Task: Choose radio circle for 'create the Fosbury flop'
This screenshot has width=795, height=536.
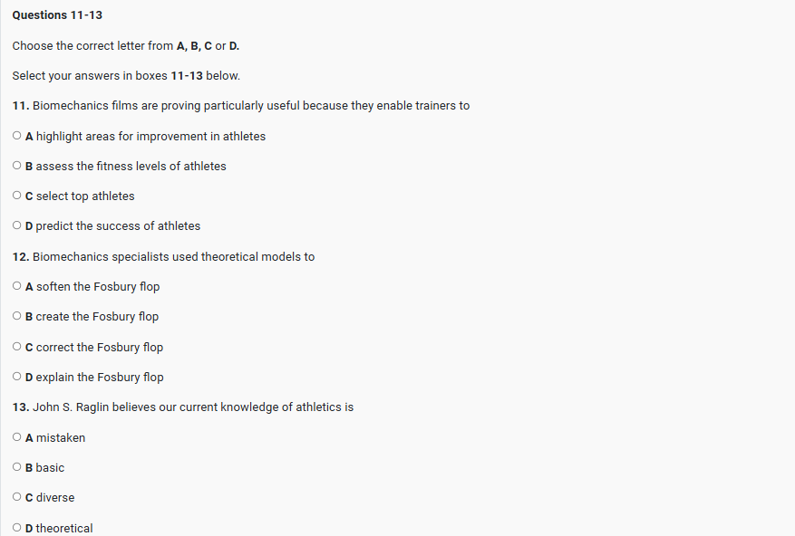Action: click(x=17, y=316)
